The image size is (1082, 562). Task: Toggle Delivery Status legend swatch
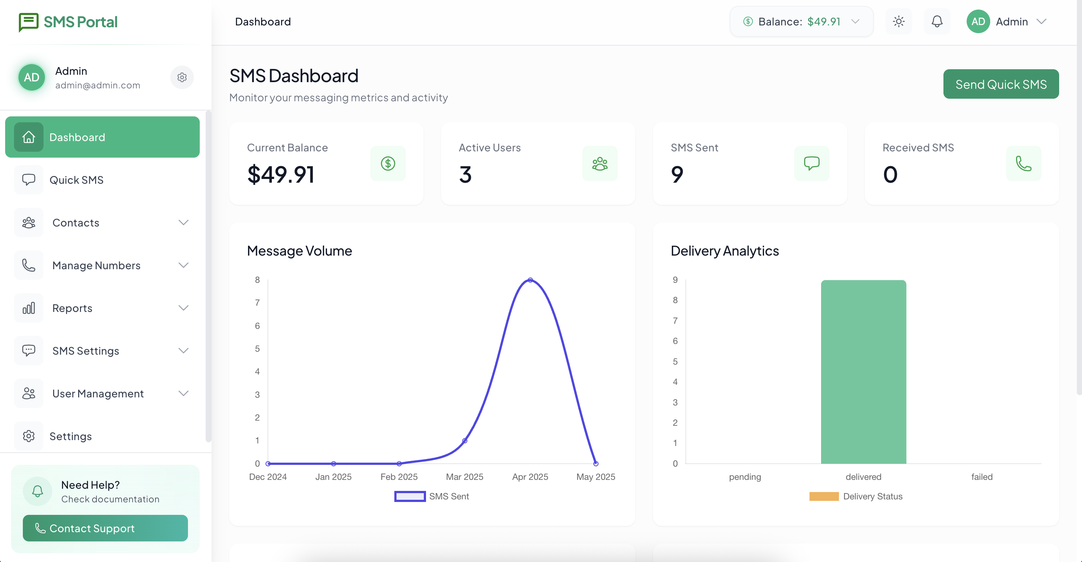tap(824, 496)
